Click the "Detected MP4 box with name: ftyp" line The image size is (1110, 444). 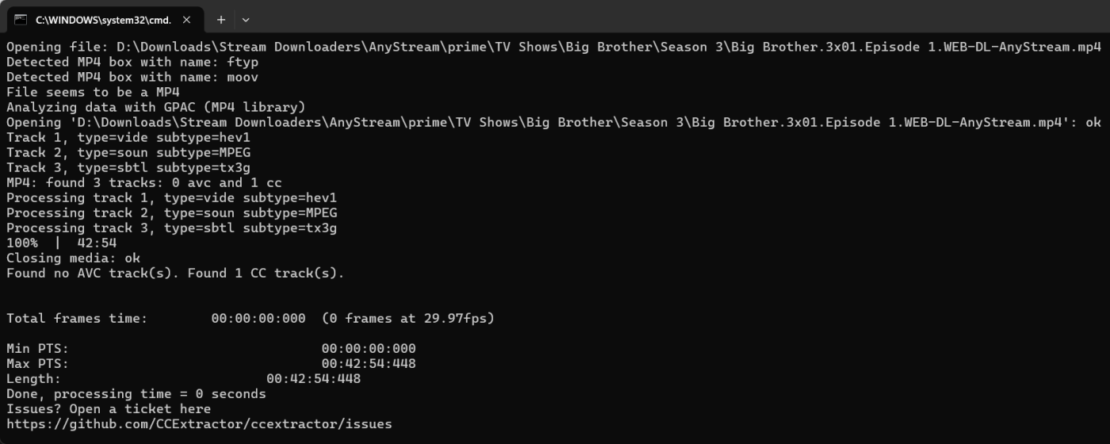coord(132,62)
